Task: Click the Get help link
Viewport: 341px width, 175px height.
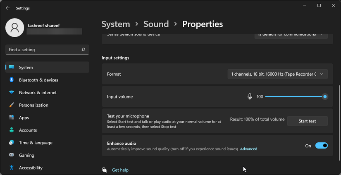Action: [120, 170]
